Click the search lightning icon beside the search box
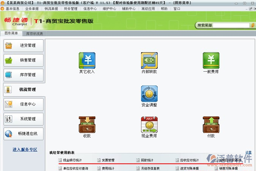This screenshot has height=171, width=256. (x=253, y=25)
